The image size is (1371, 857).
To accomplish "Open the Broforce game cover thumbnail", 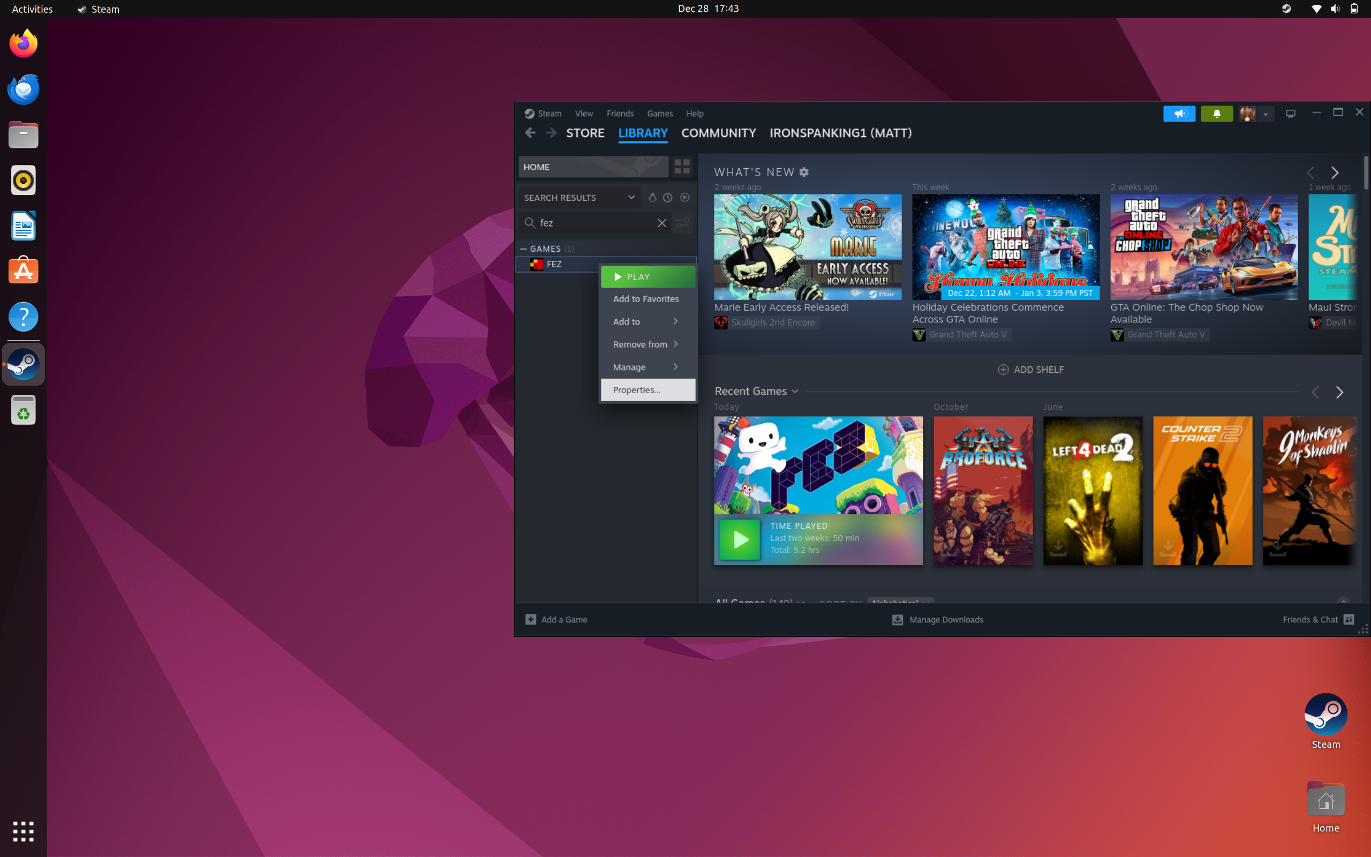I will pyautogui.click(x=983, y=490).
